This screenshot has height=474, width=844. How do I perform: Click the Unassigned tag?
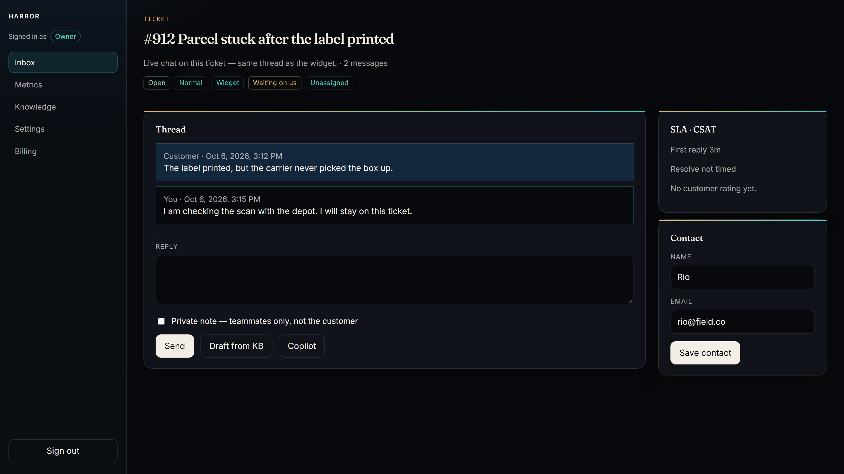coord(329,83)
